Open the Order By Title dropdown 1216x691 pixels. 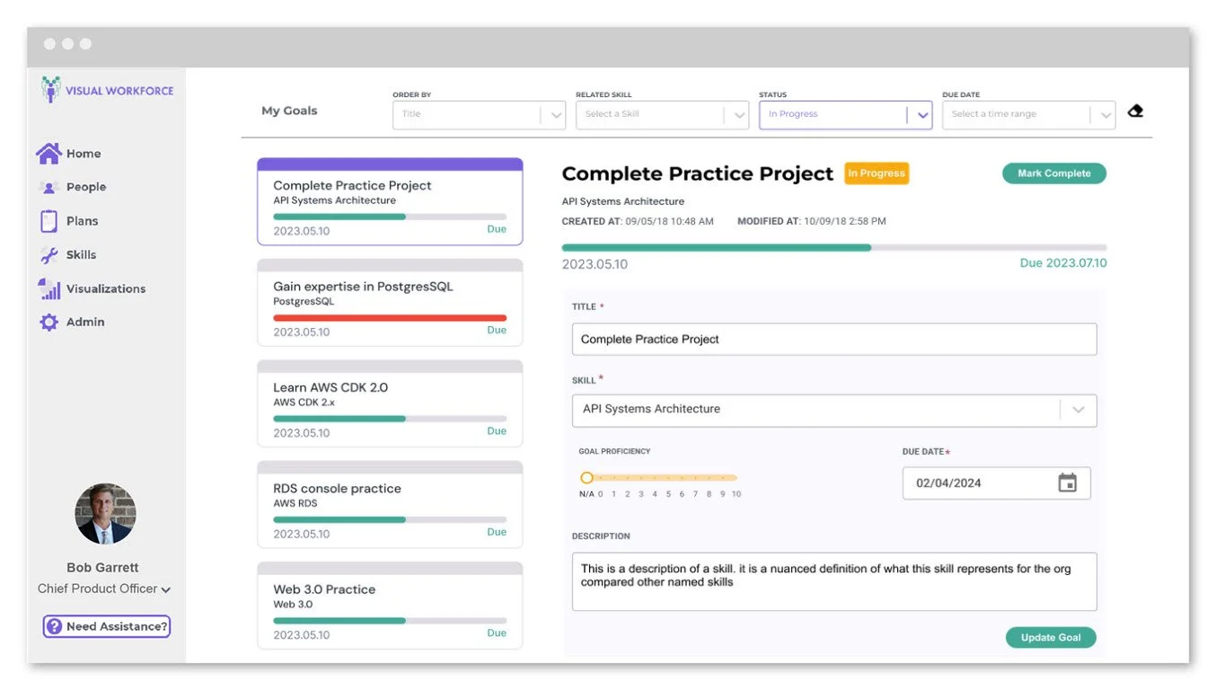coord(554,114)
